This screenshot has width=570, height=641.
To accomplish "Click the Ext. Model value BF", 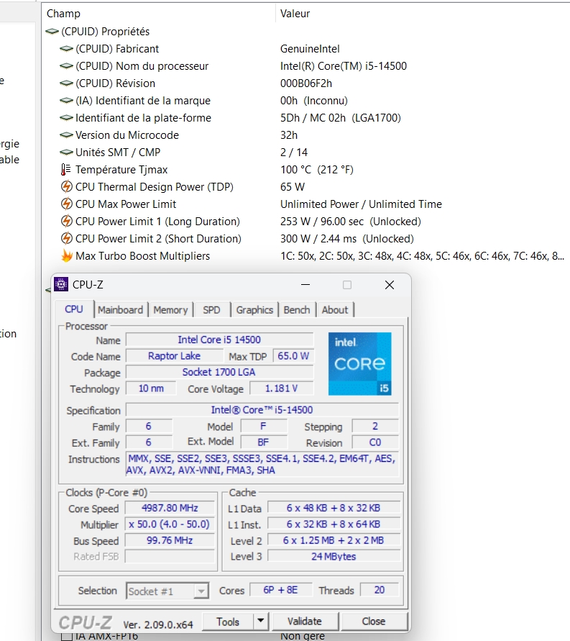I will [263, 442].
